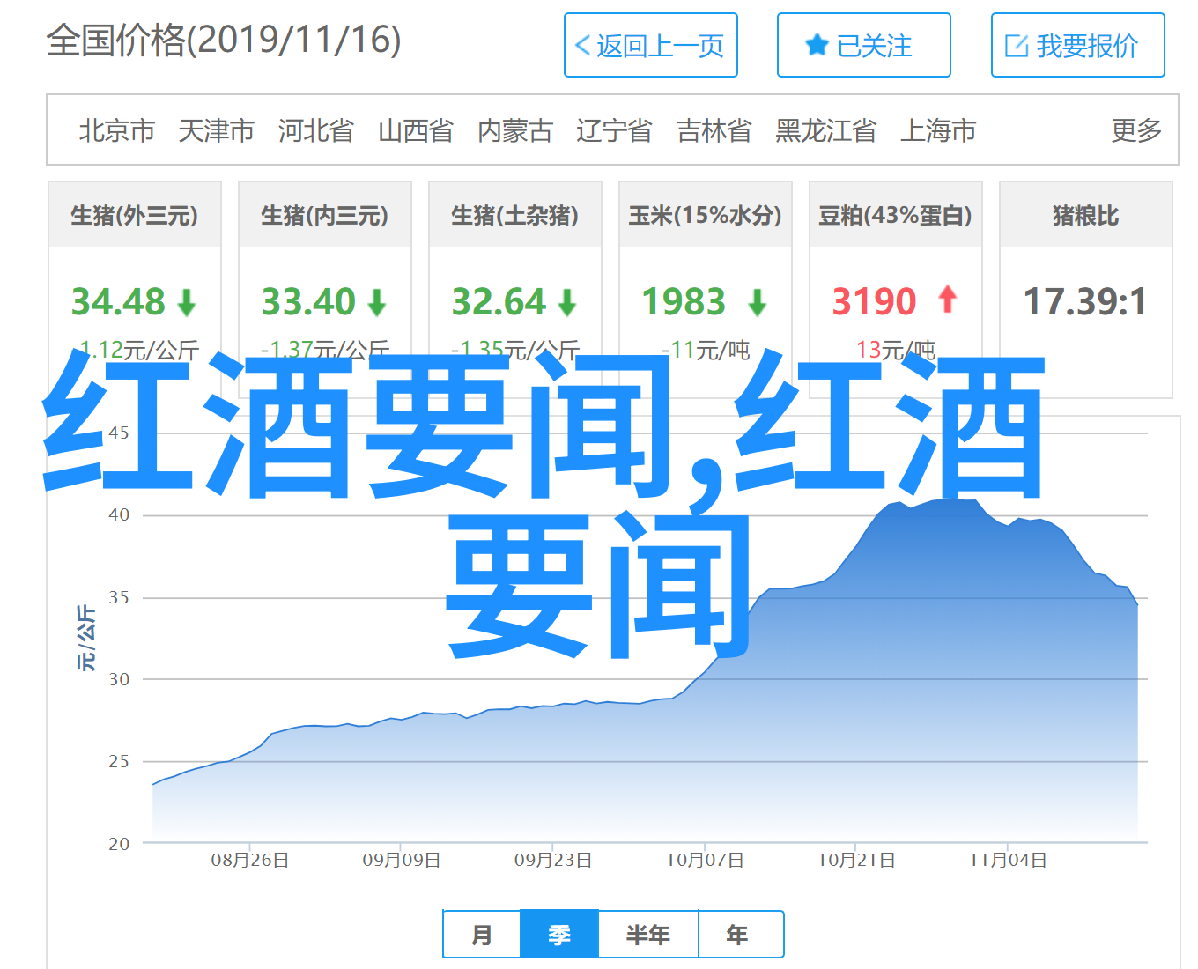The height and width of the screenshot is (969, 1198).
Task: Open the 玉米(15%水分) price card
Action: (706, 290)
